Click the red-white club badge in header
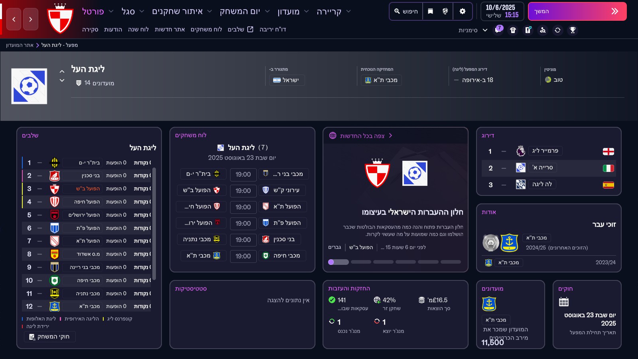Viewport: 638px width, 359px height. coord(60,19)
